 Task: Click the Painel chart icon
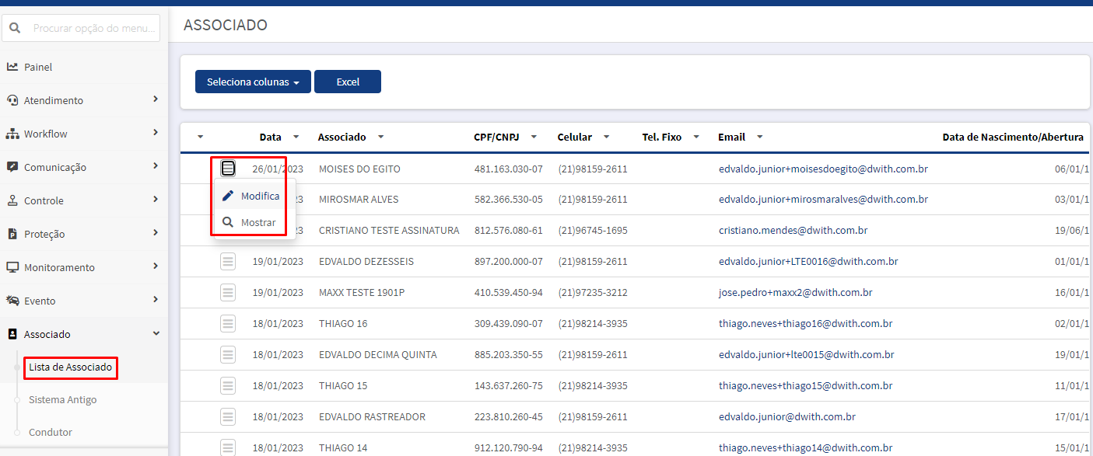(x=12, y=67)
